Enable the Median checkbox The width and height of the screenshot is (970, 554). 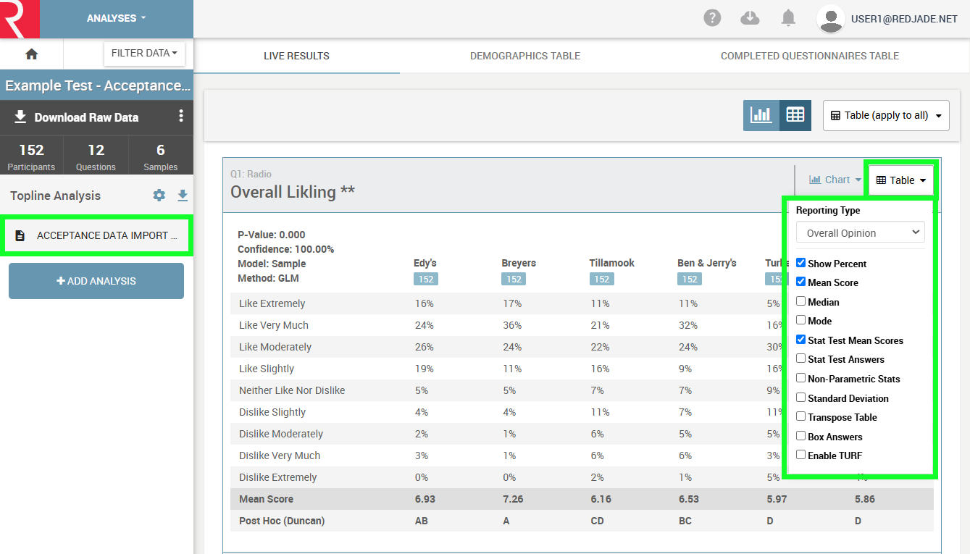800,301
